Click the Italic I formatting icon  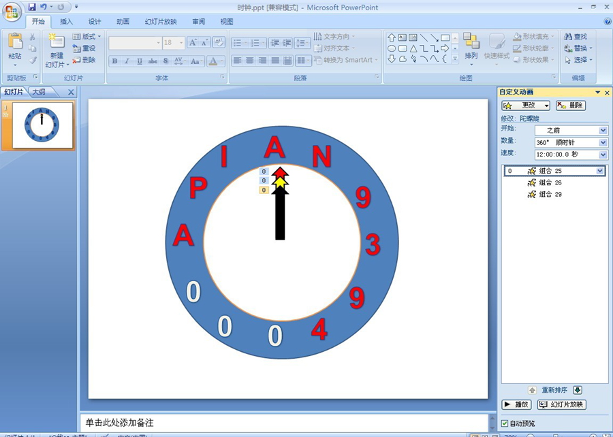pyautogui.click(x=127, y=61)
